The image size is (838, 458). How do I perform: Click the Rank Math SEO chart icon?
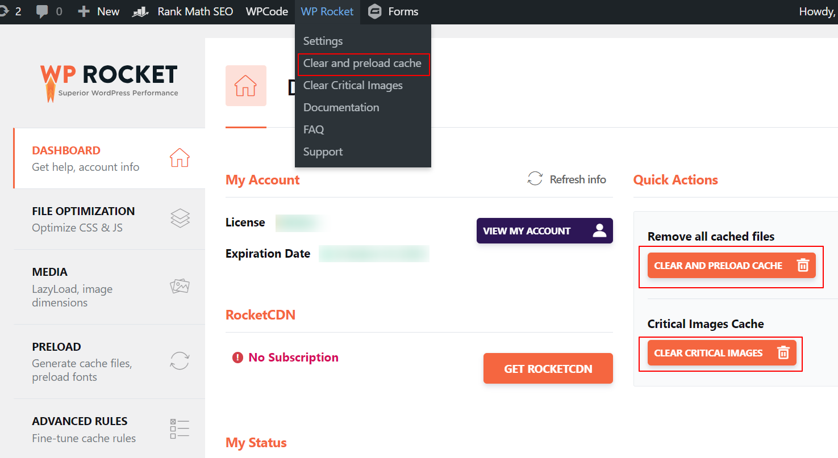coord(140,12)
